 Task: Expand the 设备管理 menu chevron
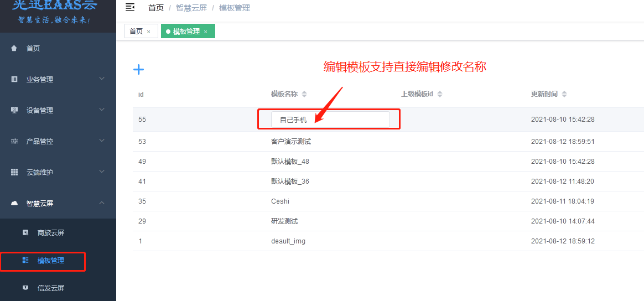tap(102, 110)
